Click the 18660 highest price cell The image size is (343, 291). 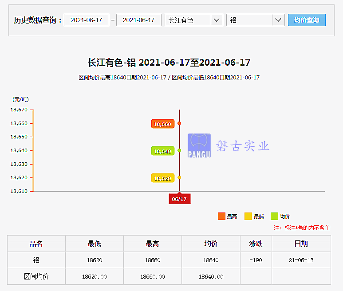(x=153, y=260)
